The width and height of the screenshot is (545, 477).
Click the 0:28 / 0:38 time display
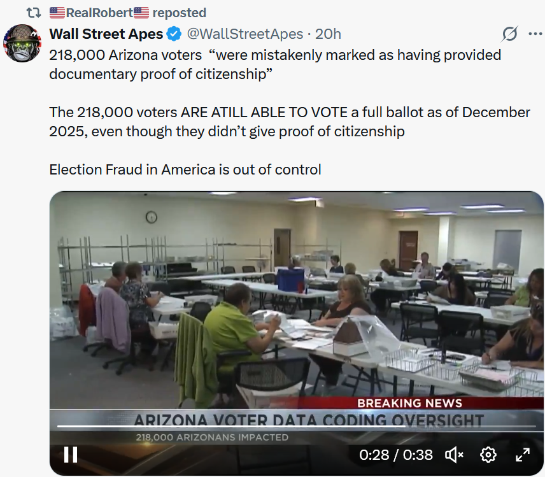point(396,455)
